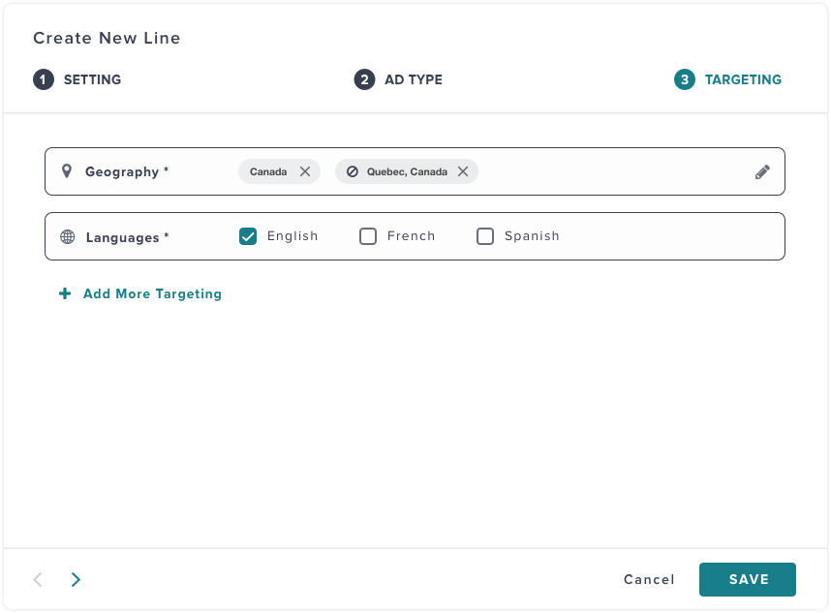Click inside the Geography field area
This screenshot has width=831, height=613.
pyautogui.click(x=415, y=171)
